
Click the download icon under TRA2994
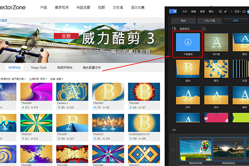coord(23,107)
